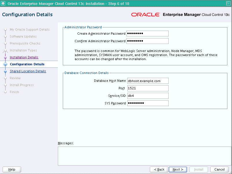The image size is (232, 174).
Task: Open the Shared Location Details step link
Action: pyautogui.click(x=28, y=71)
